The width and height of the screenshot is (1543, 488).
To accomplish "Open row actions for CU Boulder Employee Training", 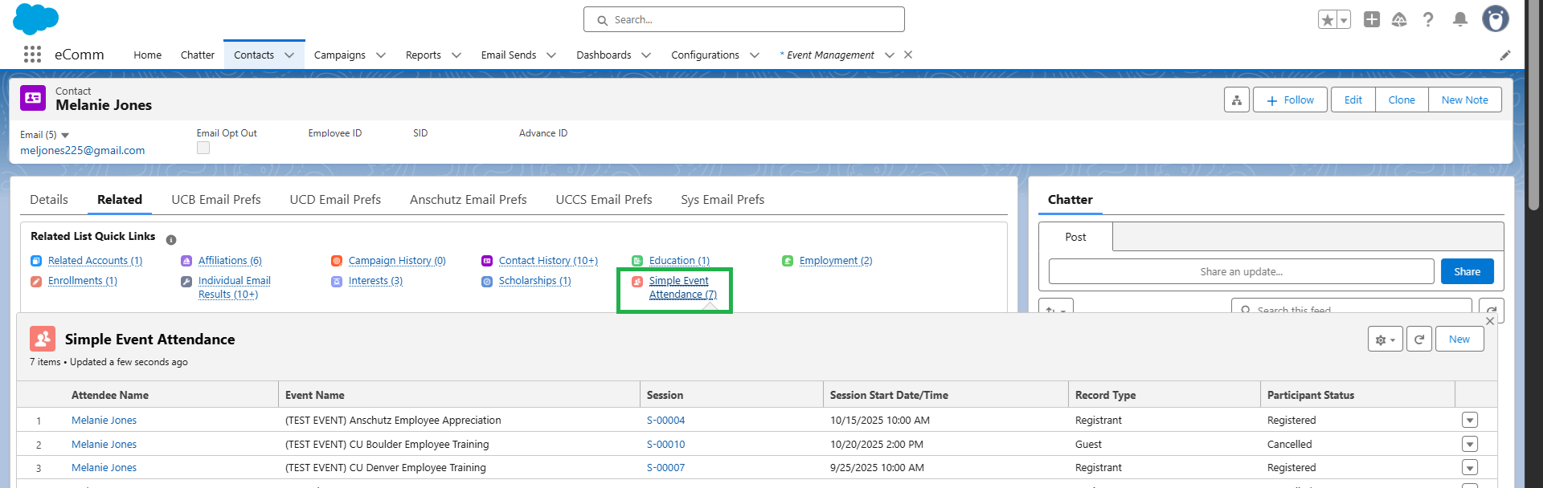I will coord(1470,444).
